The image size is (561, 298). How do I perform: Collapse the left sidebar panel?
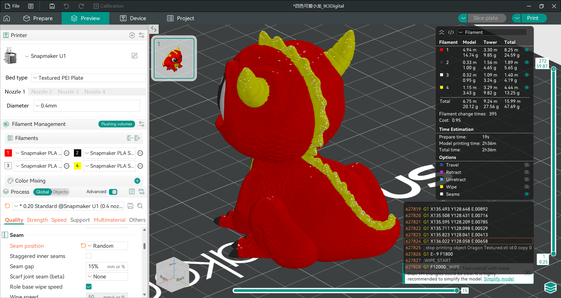(154, 29)
